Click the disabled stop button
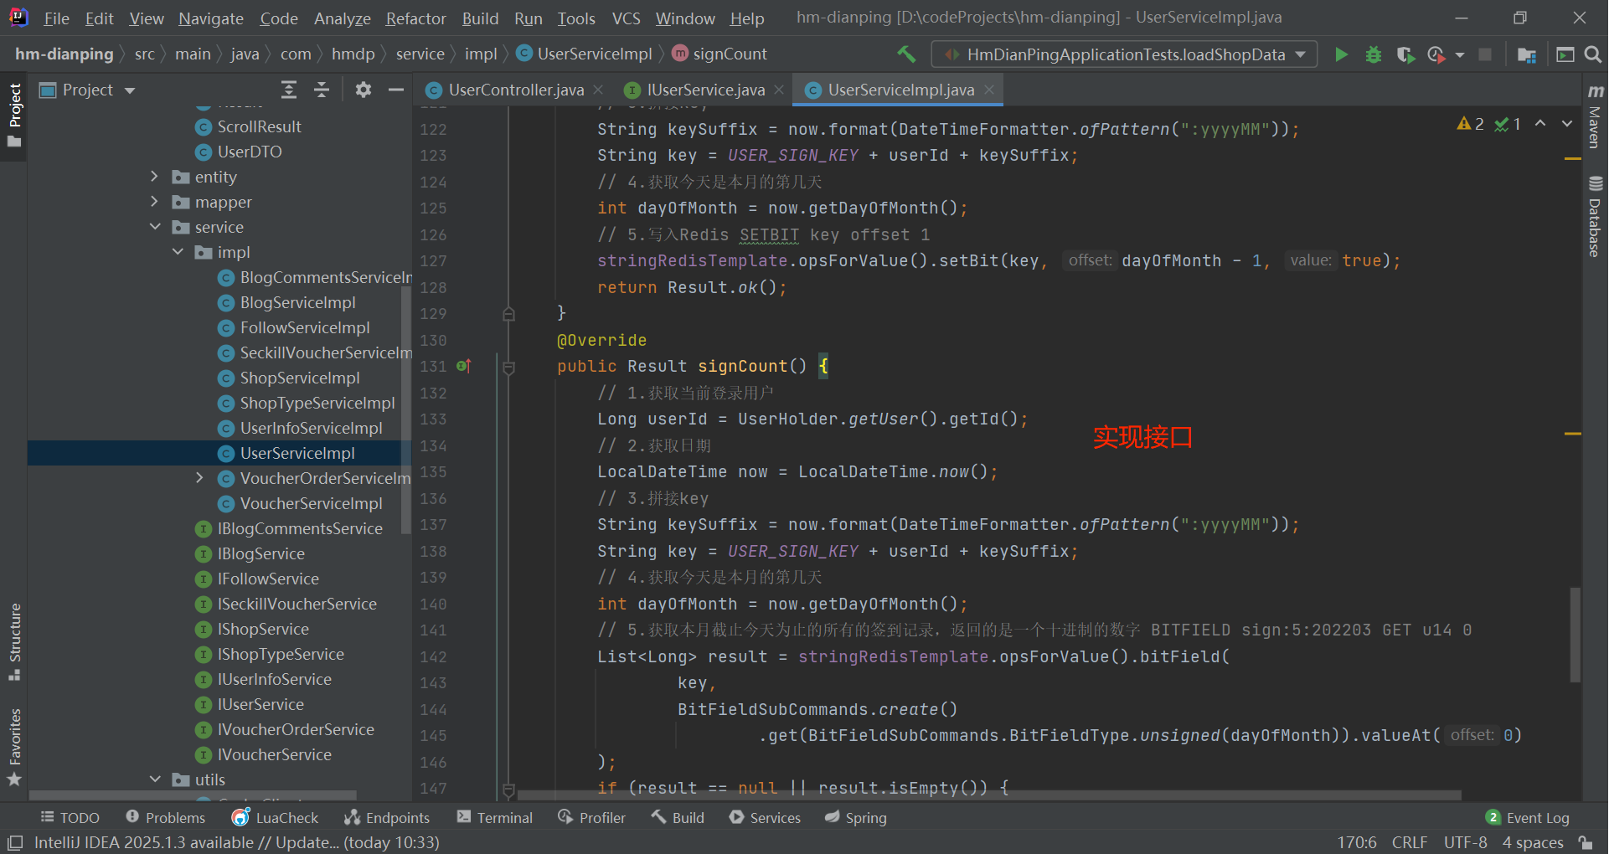 tap(1485, 54)
